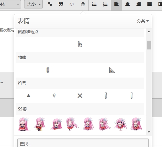Toggle the emoji smiley picker

point(83,4)
